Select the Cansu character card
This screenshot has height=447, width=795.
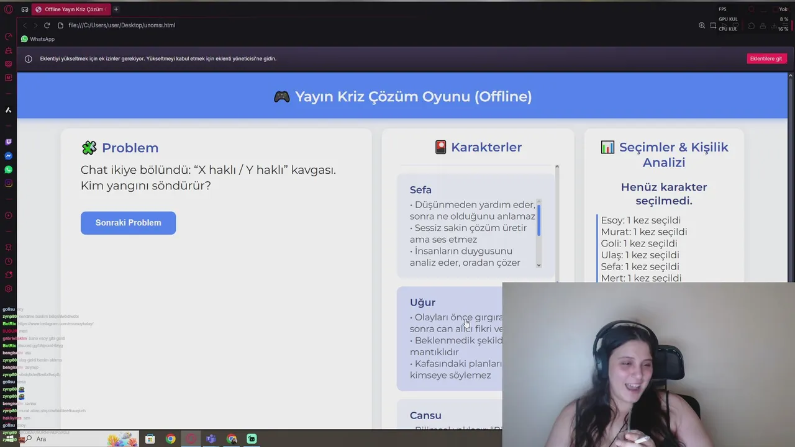point(450,415)
